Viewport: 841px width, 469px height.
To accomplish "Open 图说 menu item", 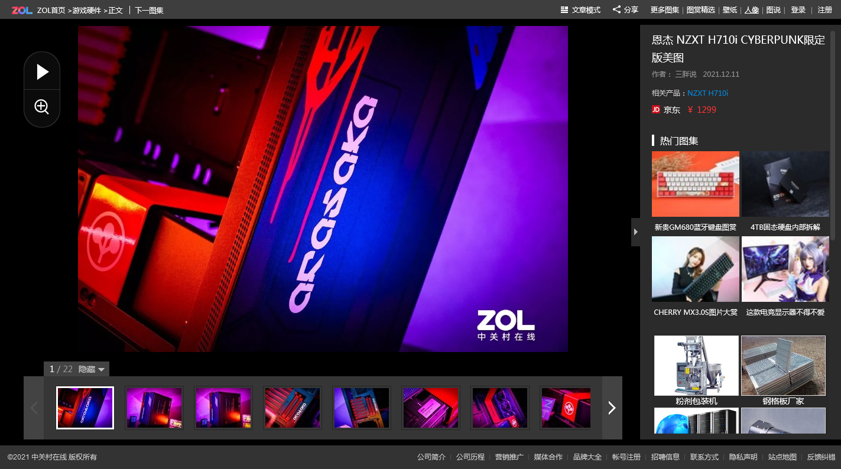I will (x=774, y=10).
